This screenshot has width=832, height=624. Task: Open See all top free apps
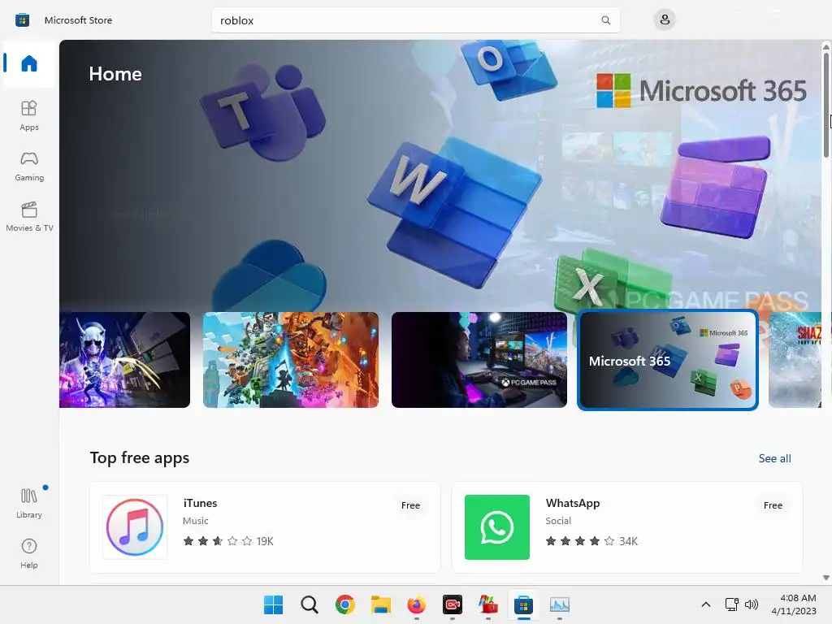pyautogui.click(x=774, y=458)
